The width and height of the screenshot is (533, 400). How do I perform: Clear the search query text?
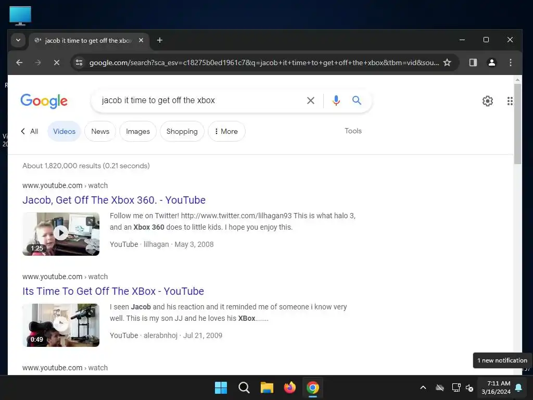(x=310, y=101)
